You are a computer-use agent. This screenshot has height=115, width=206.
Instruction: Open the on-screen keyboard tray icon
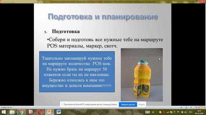(x=147, y=112)
